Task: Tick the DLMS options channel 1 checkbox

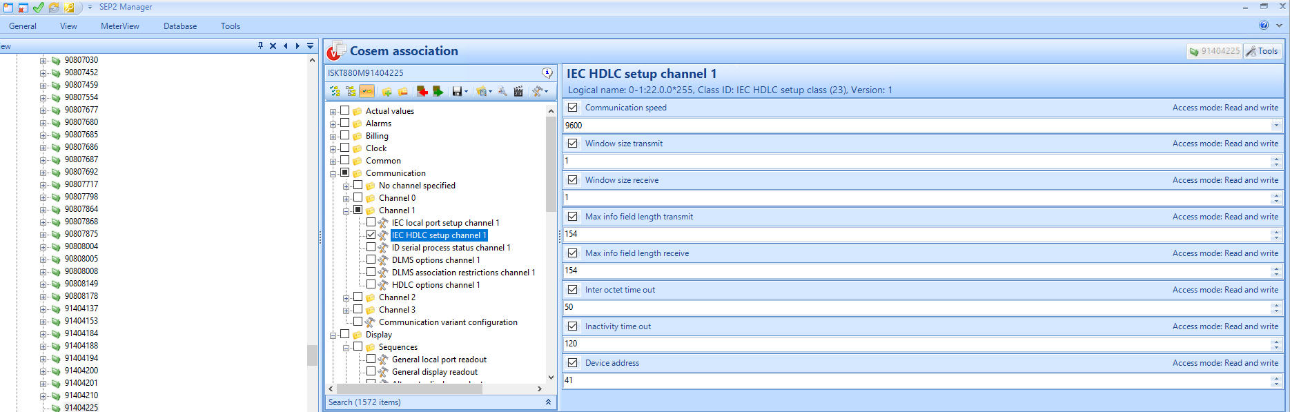Action: coord(371,260)
